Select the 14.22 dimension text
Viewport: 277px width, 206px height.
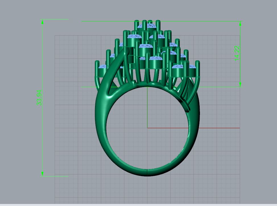[x=237, y=53]
